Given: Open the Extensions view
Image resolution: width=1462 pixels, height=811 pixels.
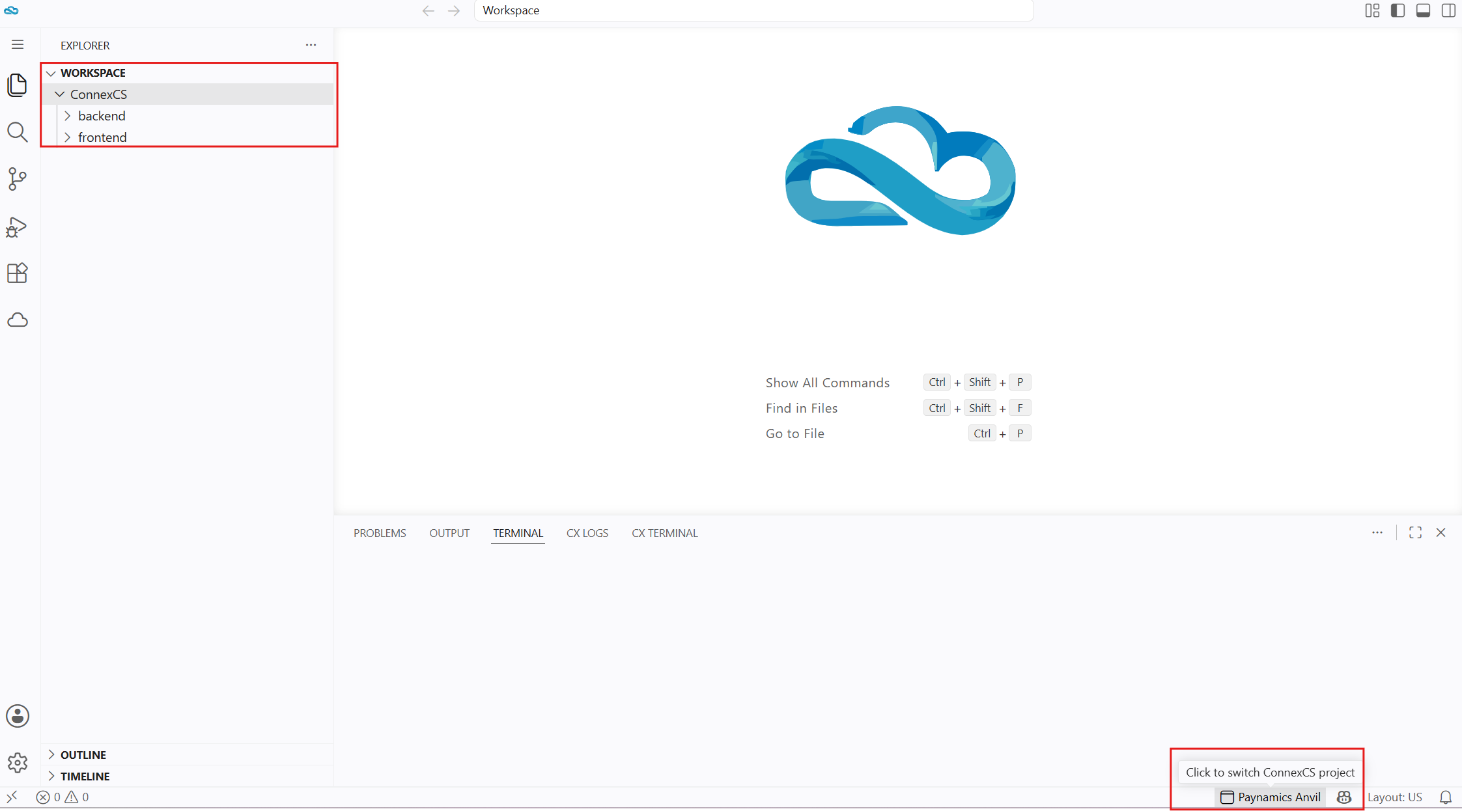Looking at the screenshot, I should pyautogui.click(x=18, y=273).
